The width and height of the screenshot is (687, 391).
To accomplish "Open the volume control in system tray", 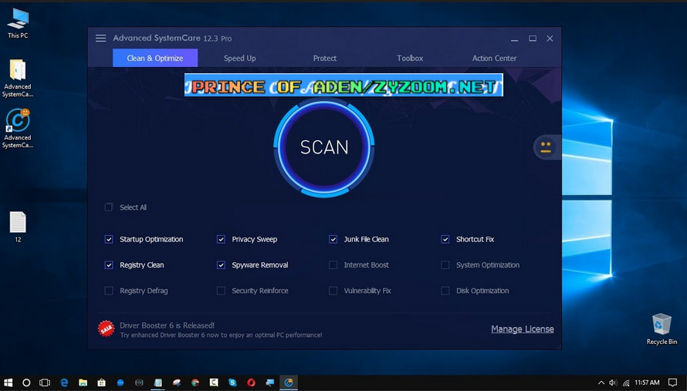I will point(613,383).
